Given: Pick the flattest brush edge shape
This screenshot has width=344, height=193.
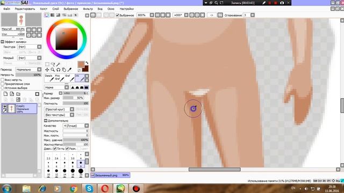Looking at the screenshot, I should 87,87.
